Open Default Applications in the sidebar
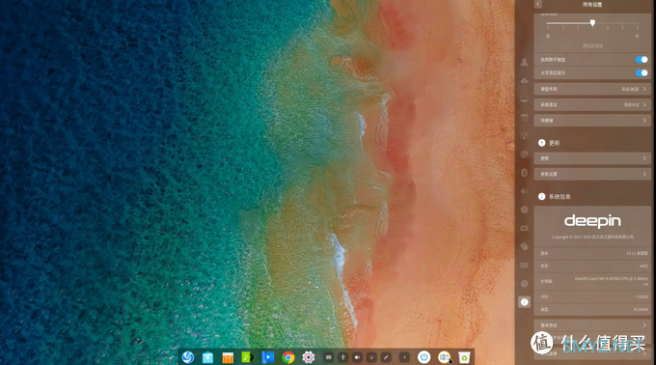Viewport: 656px width, 365px height. 524,117
